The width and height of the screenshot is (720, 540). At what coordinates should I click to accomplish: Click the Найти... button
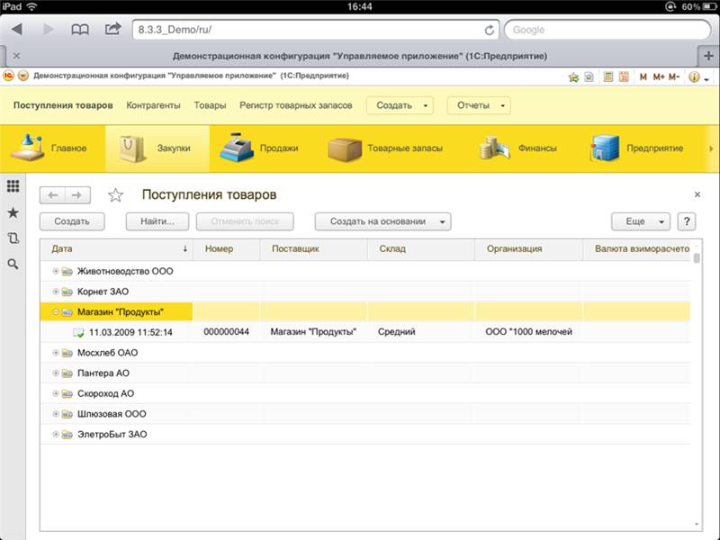coord(157,221)
